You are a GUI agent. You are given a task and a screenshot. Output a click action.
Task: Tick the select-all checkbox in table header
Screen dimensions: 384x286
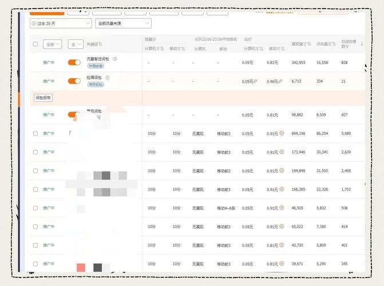(35, 44)
